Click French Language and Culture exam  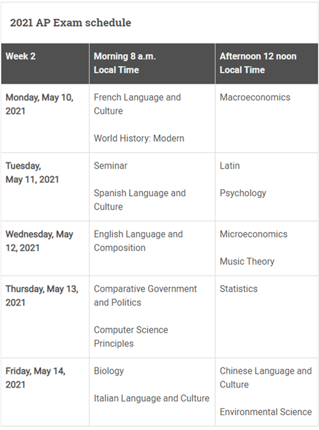tap(137, 104)
